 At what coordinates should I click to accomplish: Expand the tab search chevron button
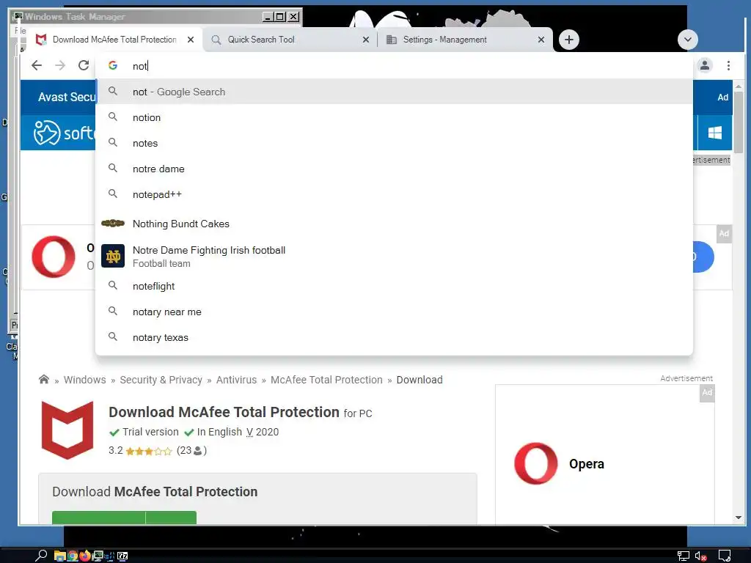pos(687,40)
